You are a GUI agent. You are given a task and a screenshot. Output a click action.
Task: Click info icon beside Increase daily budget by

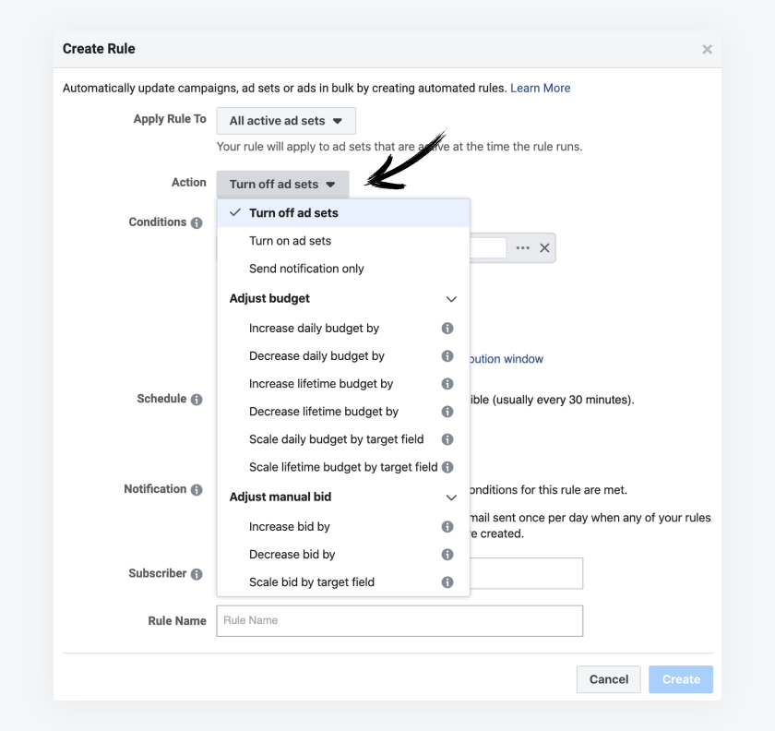(447, 329)
